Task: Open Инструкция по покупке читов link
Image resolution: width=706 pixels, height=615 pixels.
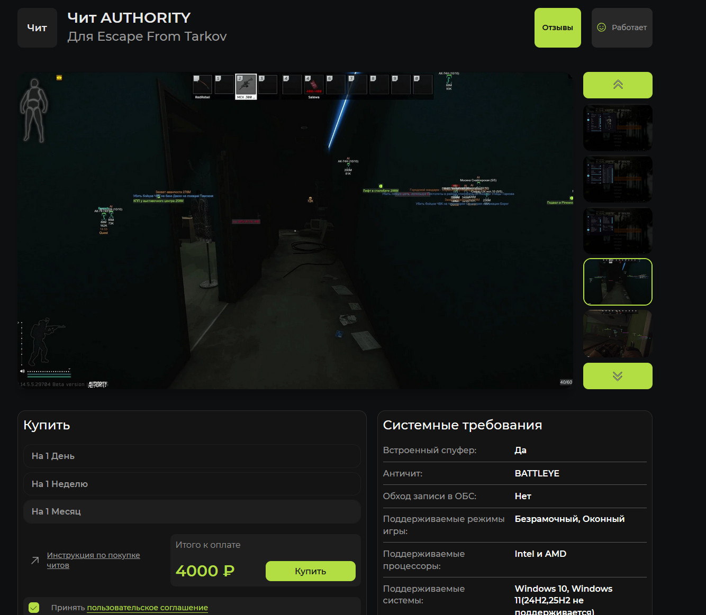Action: [x=93, y=560]
